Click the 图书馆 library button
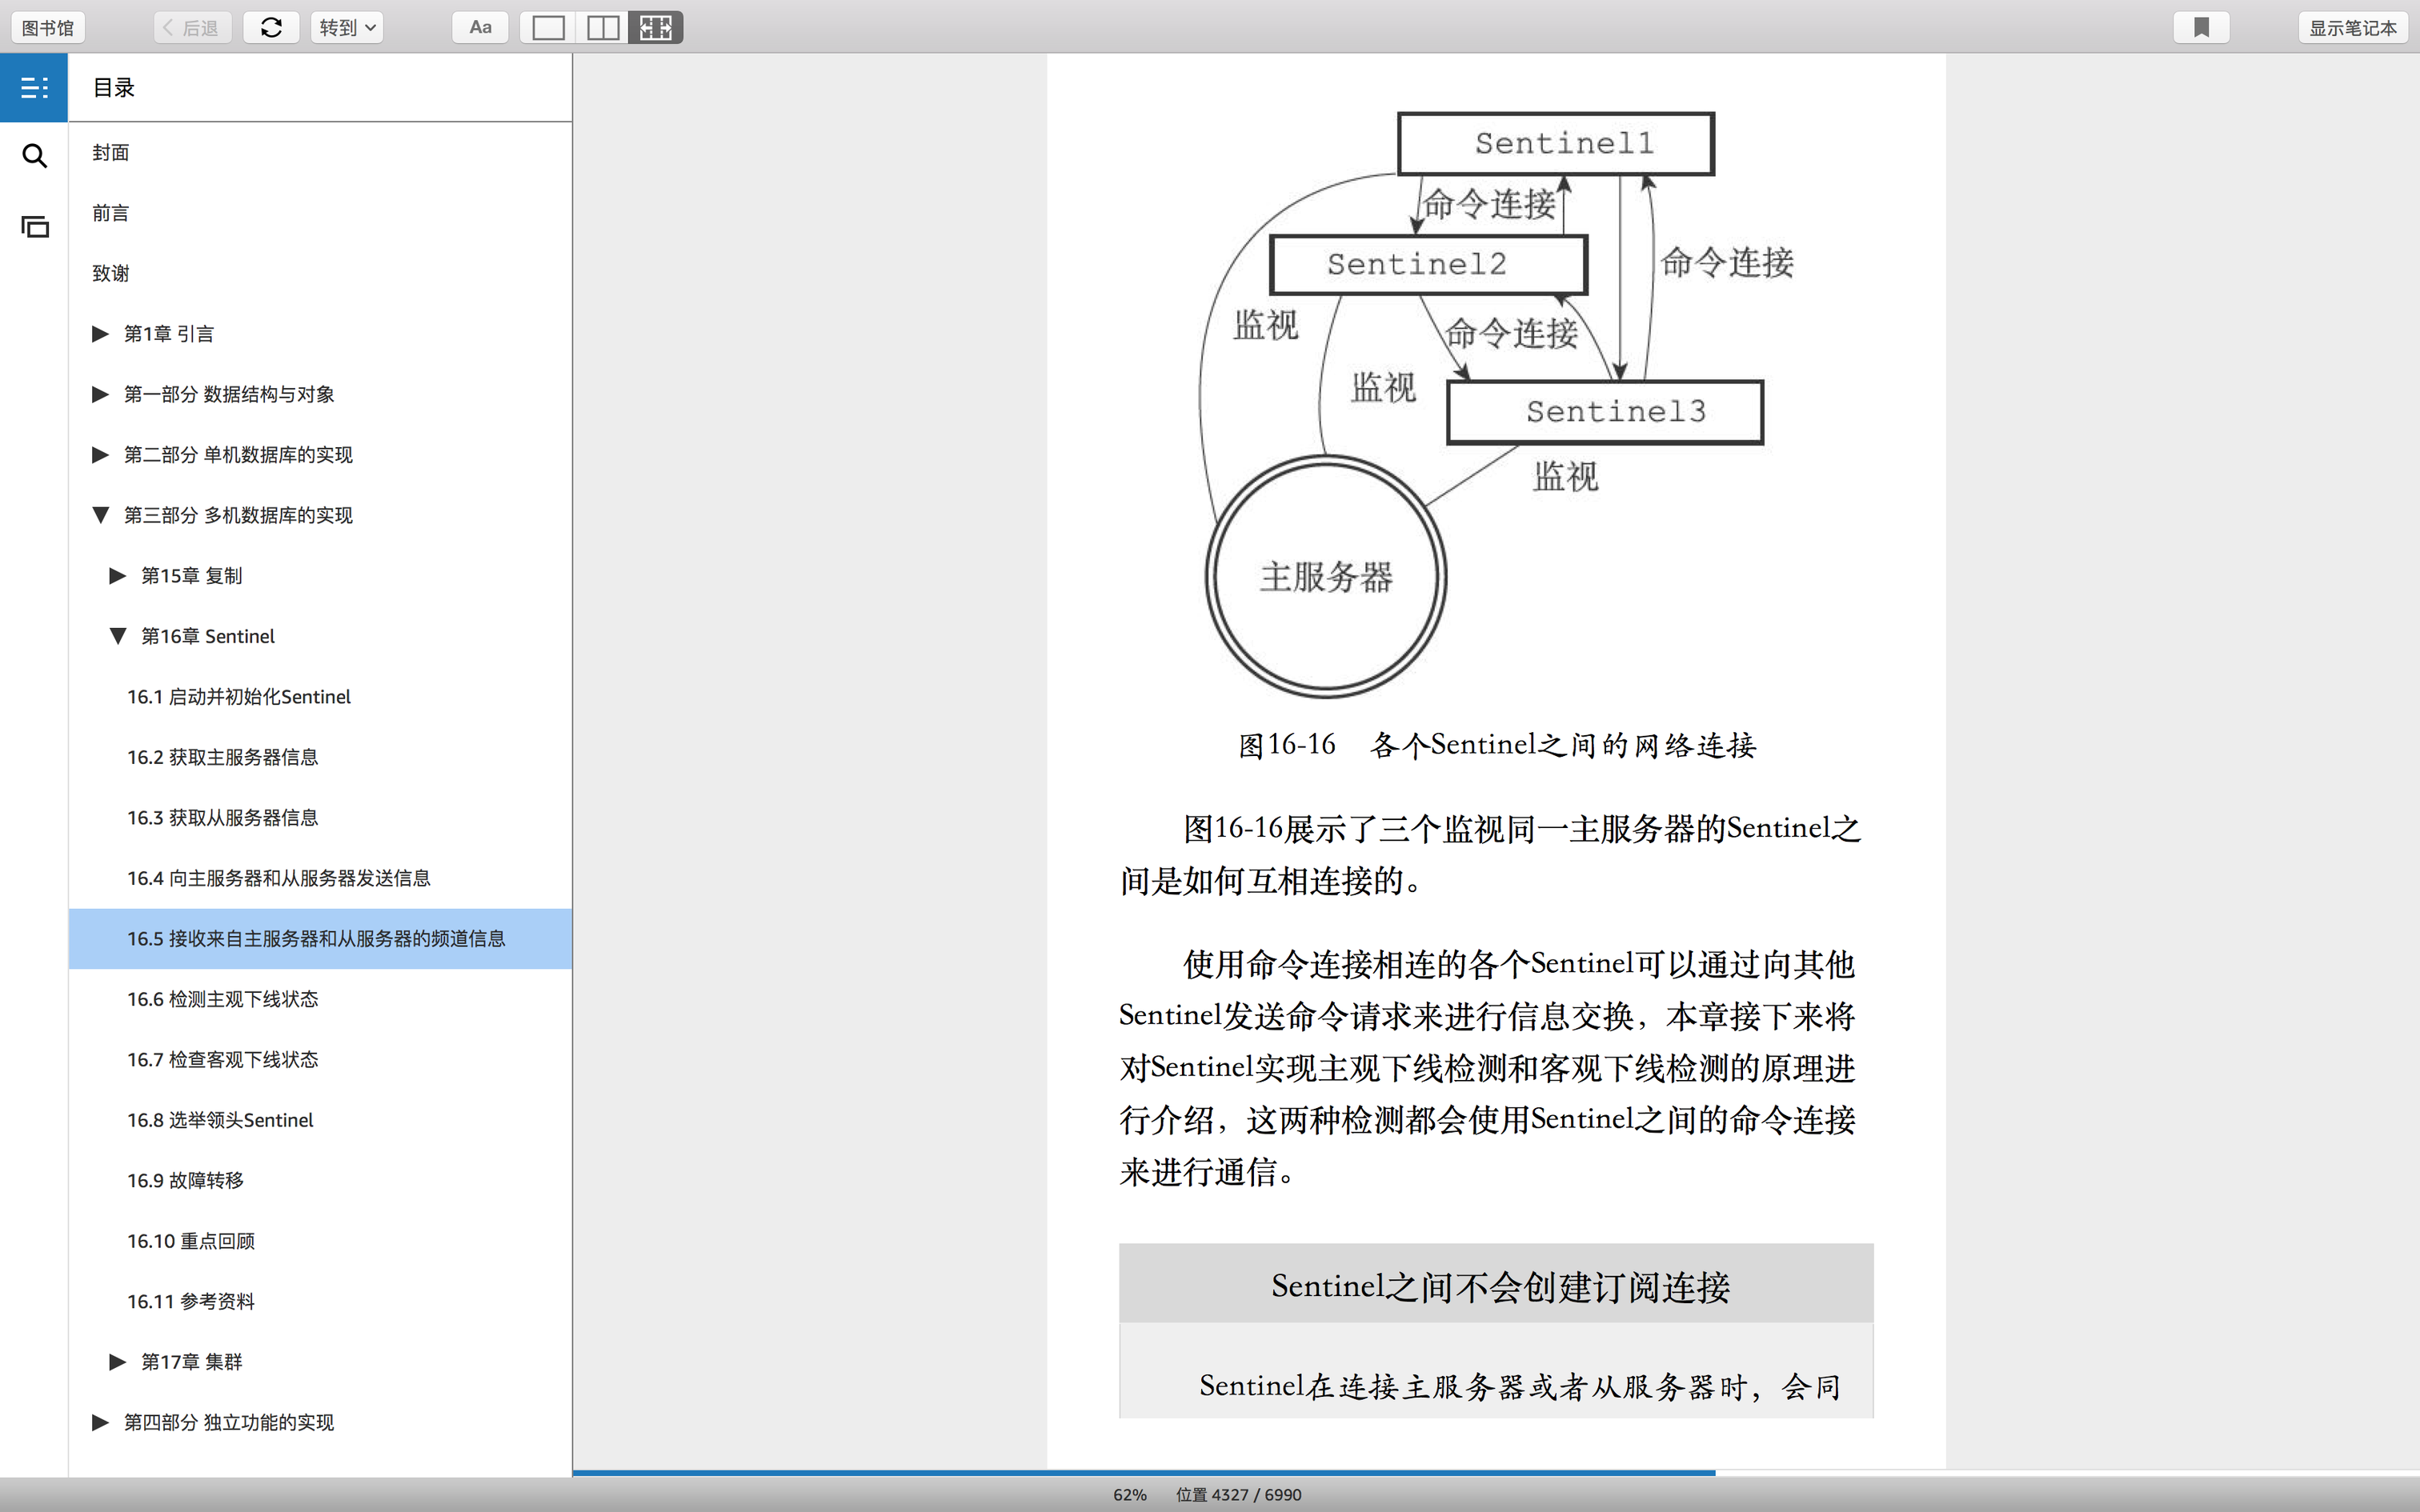This screenshot has height=1512, width=2420. click(x=48, y=28)
